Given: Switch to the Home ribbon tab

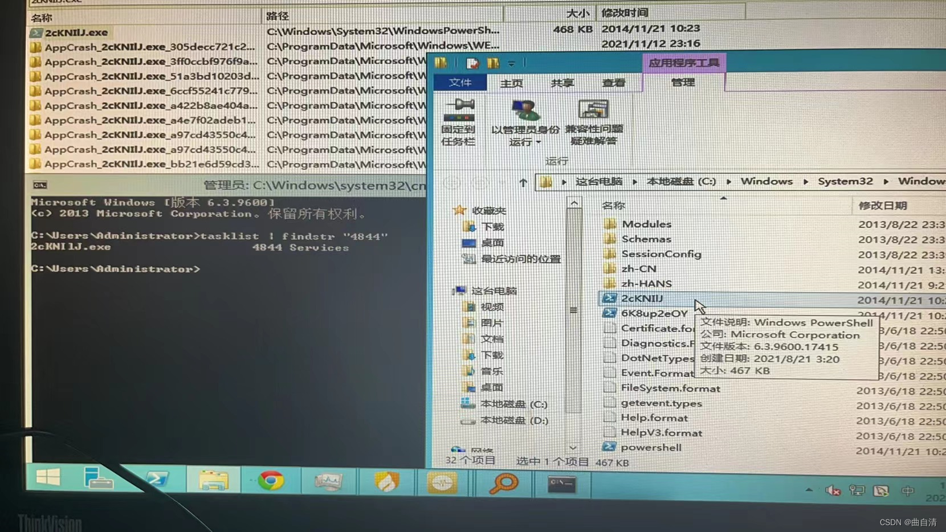Looking at the screenshot, I should click(x=511, y=83).
